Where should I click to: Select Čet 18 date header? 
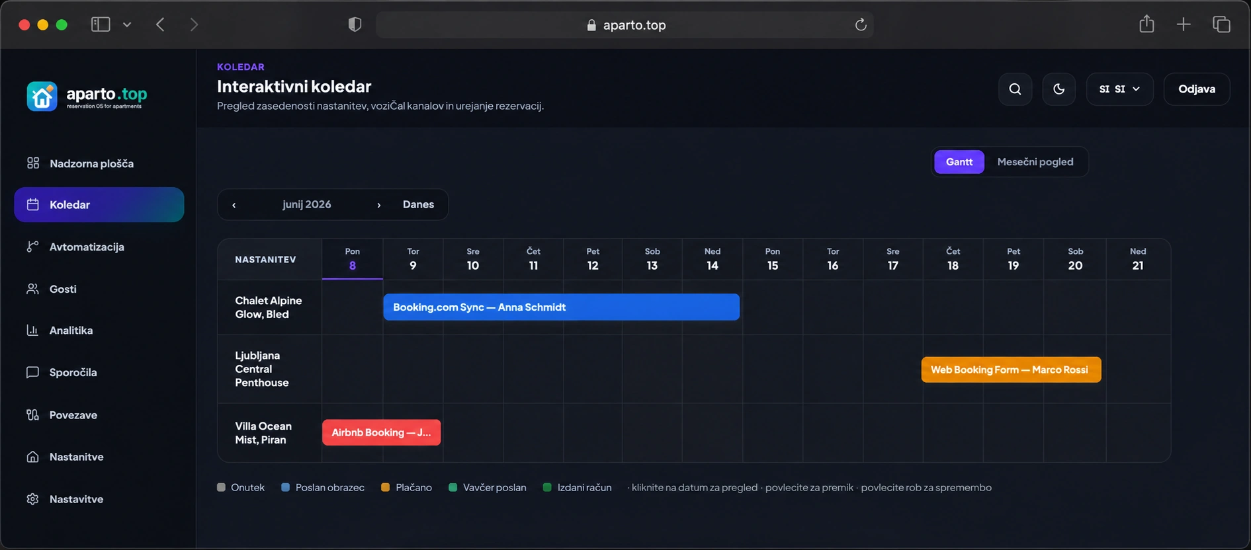(x=953, y=259)
